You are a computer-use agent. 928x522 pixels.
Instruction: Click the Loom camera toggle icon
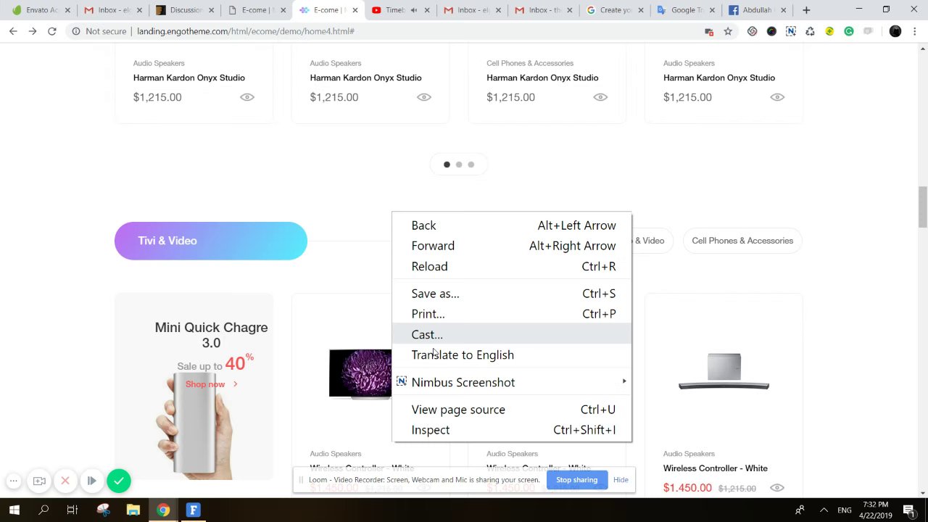(39, 481)
